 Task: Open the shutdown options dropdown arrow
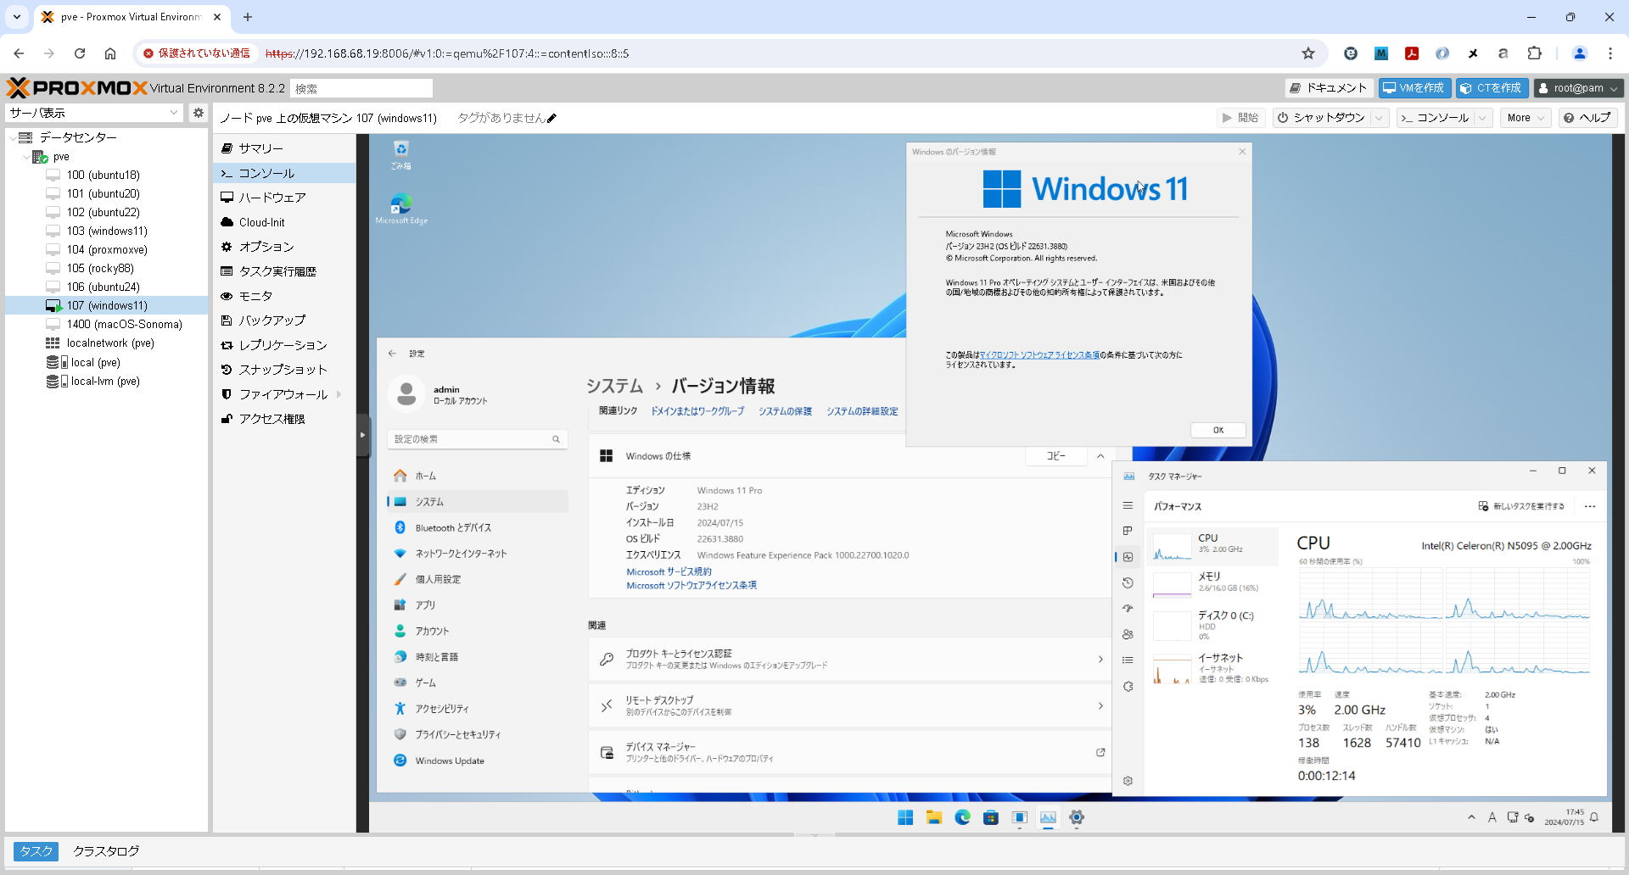click(x=1380, y=118)
